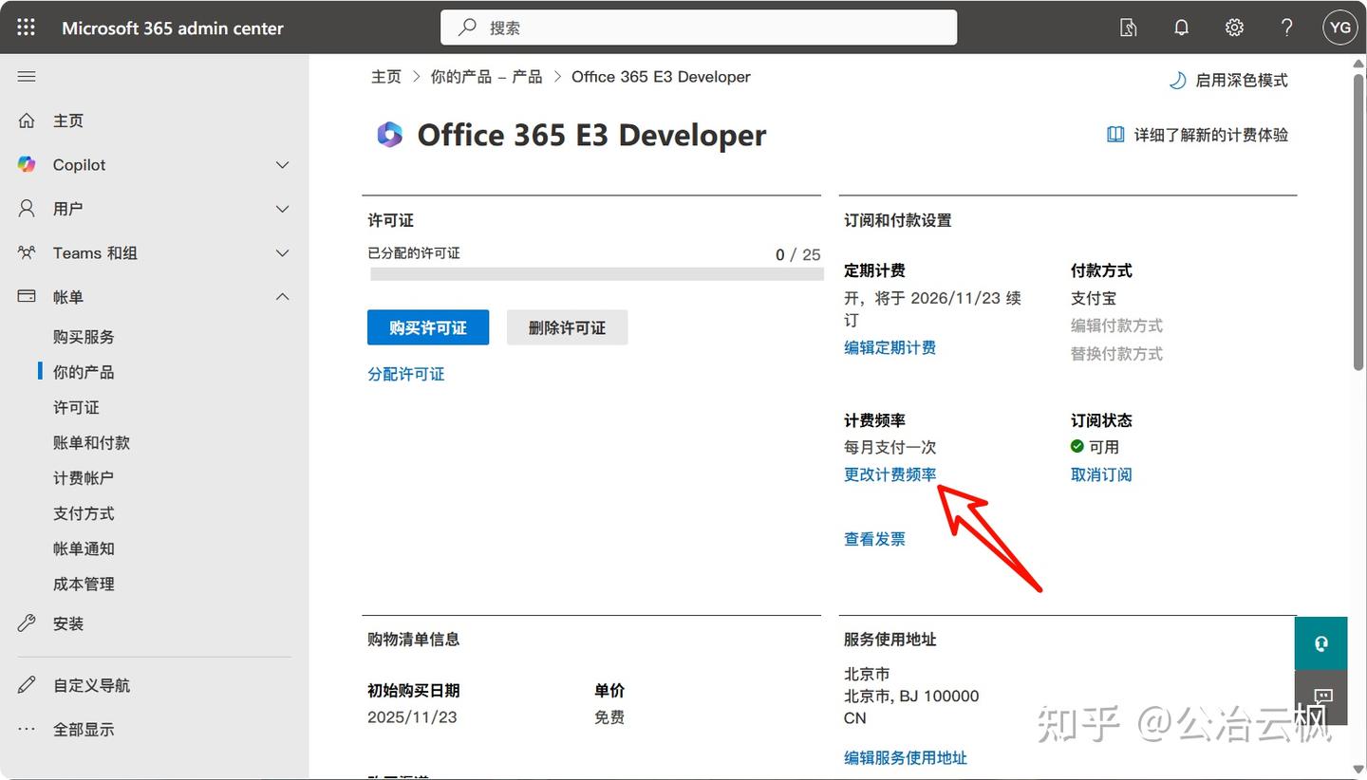
Task: Open the settings gear icon
Action: (x=1234, y=28)
